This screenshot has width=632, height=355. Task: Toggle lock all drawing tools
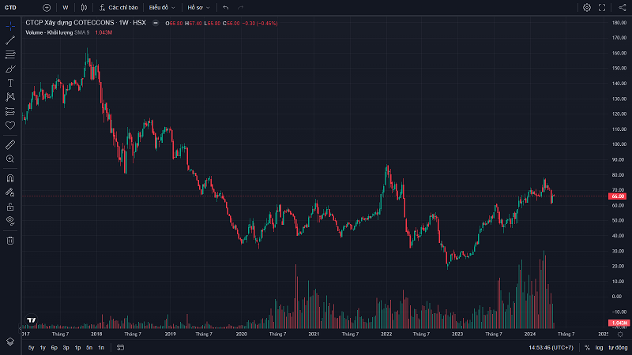pyautogui.click(x=10, y=206)
